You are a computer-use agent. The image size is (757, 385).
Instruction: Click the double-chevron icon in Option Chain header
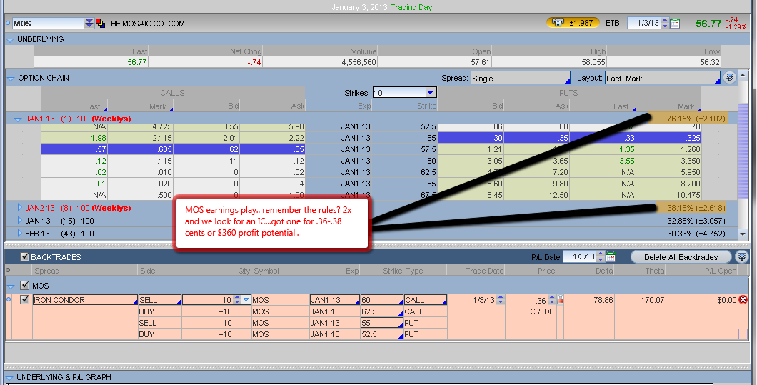click(729, 78)
